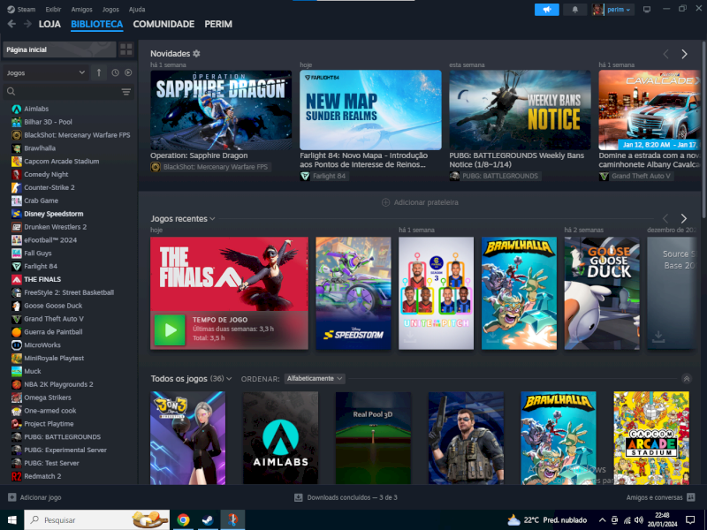The height and width of the screenshot is (530, 707).
Task: Open the Exibir menu
Action: (53, 9)
